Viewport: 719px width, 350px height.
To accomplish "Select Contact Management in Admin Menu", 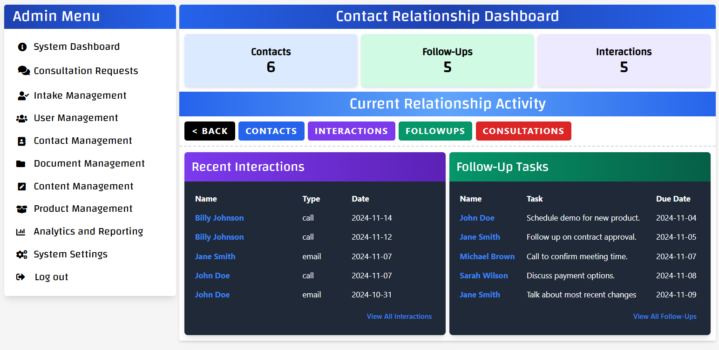I will [x=83, y=141].
